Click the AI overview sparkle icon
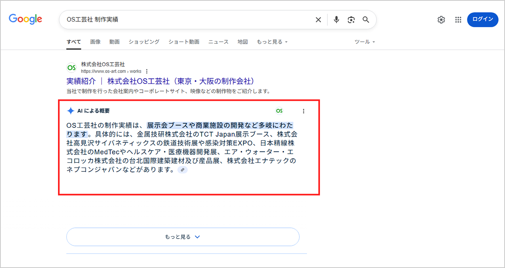 pyautogui.click(x=71, y=111)
